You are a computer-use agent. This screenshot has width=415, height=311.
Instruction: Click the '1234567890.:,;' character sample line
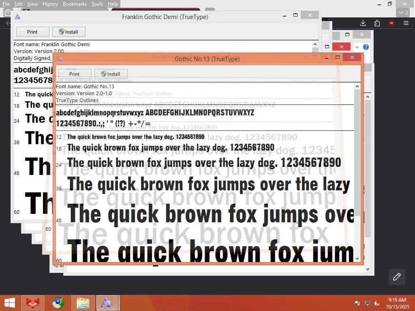pos(103,124)
